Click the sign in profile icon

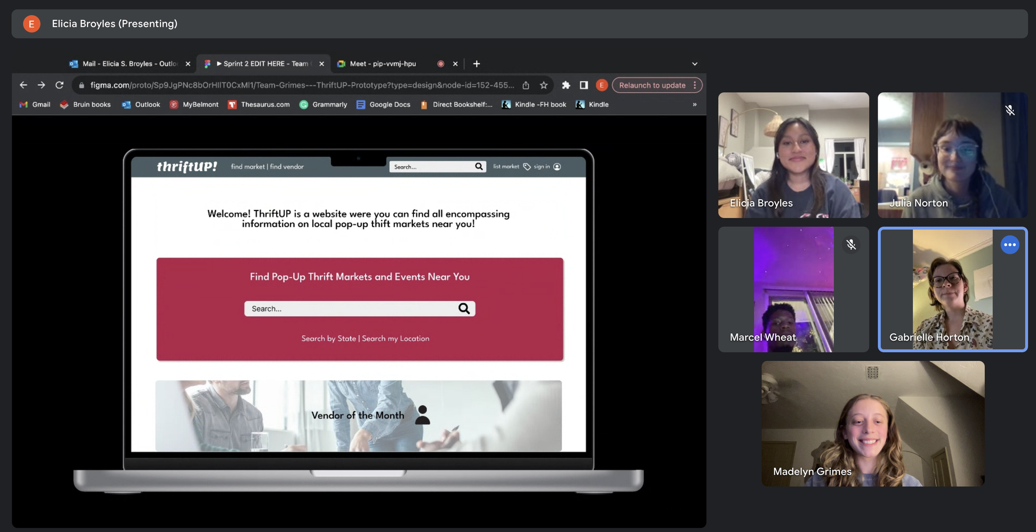point(557,167)
